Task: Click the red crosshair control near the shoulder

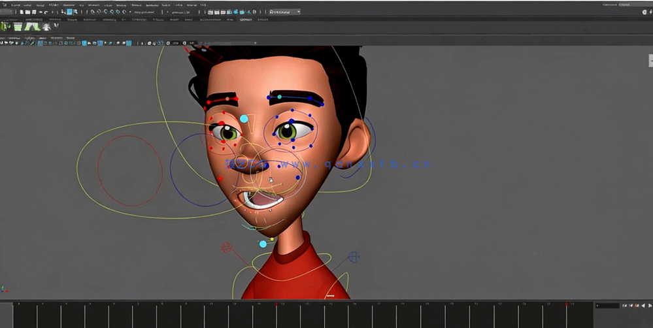Action: [227, 248]
